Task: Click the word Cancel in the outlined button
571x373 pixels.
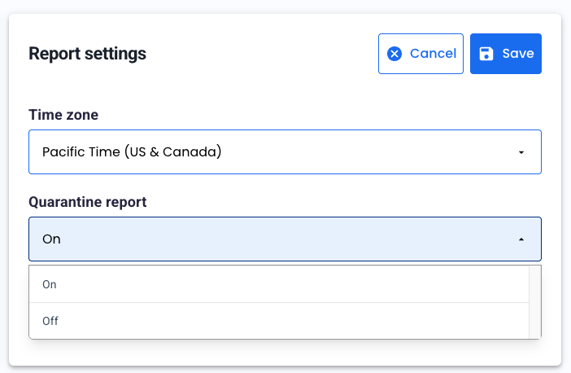Action: 433,54
